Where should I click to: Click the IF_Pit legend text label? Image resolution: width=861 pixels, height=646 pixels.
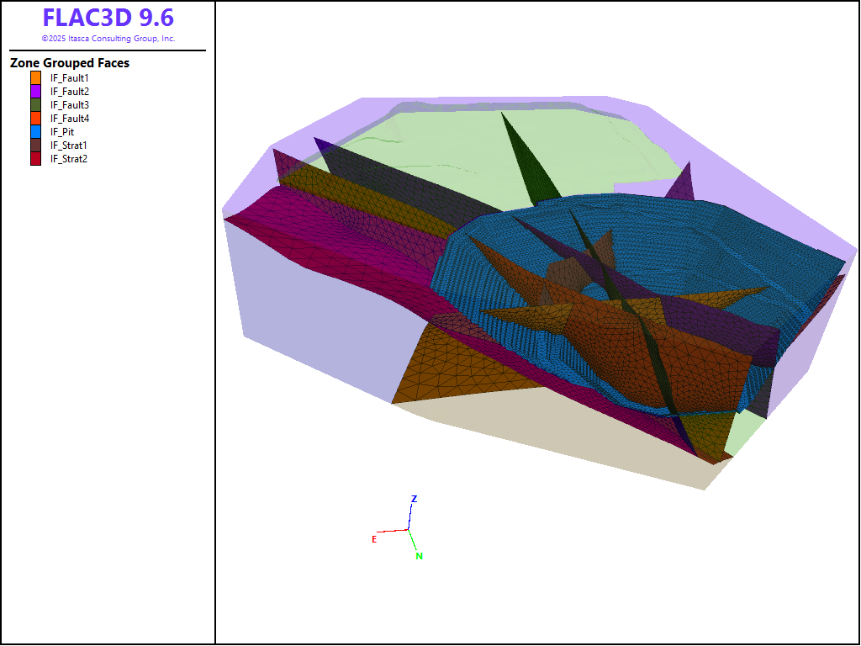63,132
